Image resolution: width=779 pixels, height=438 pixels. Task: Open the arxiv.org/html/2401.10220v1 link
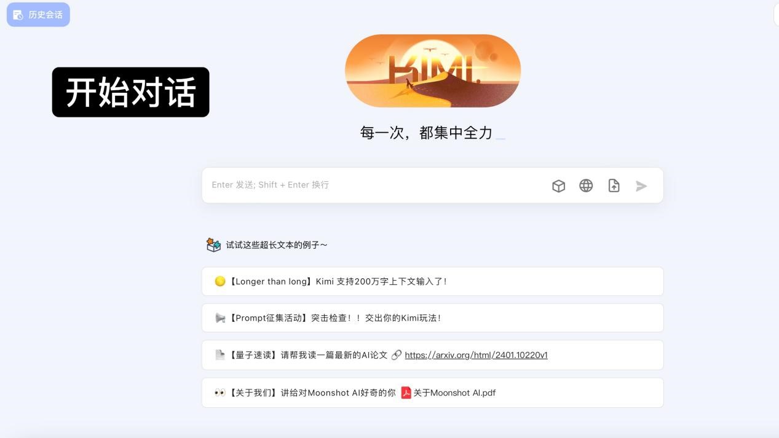click(476, 355)
